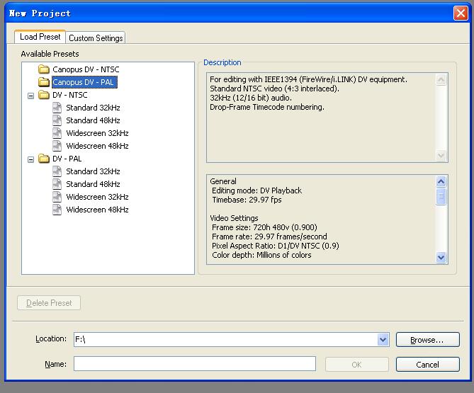Click 'Frame rate: 29.97 frames/second' text
Image resolution: width=474 pixels, height=393 pixels.
(x=269, y=237)
